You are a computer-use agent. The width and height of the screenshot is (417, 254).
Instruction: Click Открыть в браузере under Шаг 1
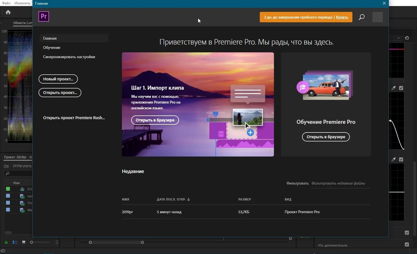tap(155, 120)
